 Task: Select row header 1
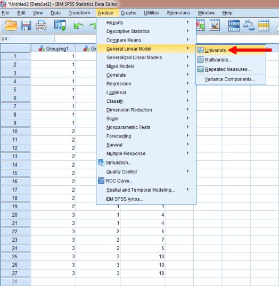15,56
